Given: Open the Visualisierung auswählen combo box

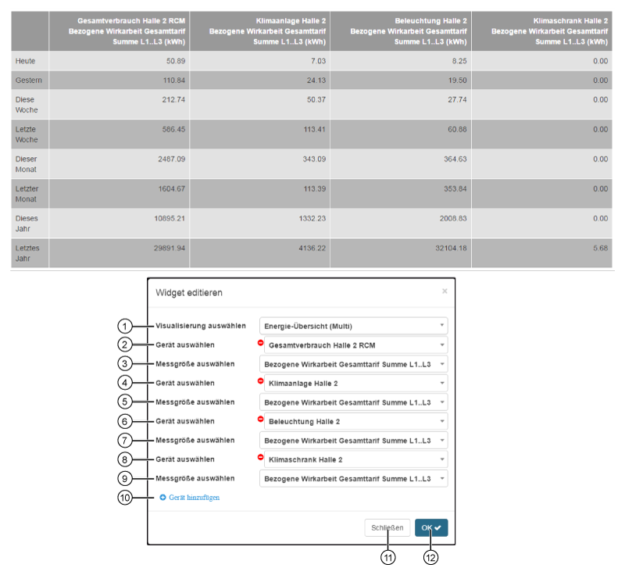Looking at the screenshot, I should (x=352, y=325).
